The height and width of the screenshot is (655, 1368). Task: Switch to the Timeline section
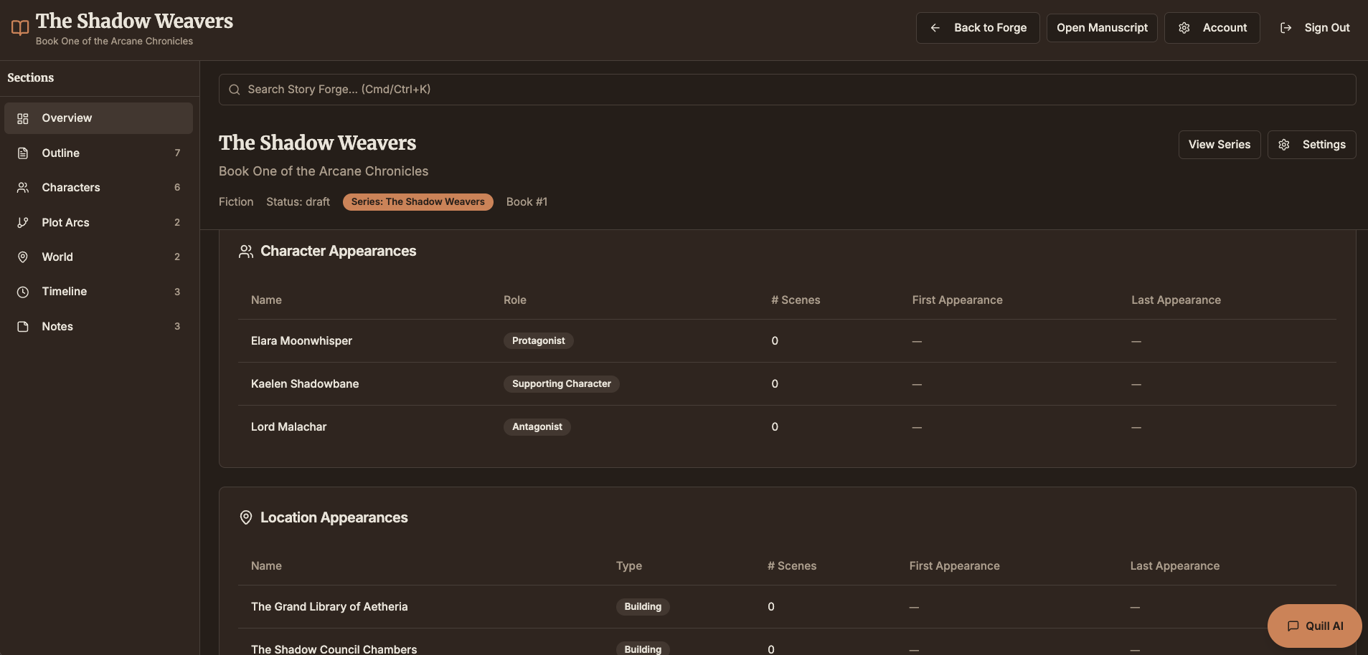tap(98, 292)
